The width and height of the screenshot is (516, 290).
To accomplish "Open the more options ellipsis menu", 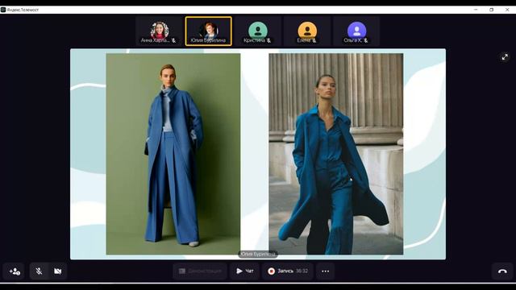I will tap(326, 271).
